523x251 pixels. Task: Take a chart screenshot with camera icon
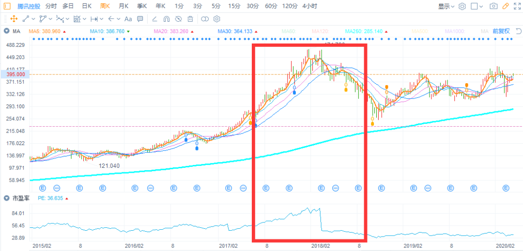coord(493,6)
